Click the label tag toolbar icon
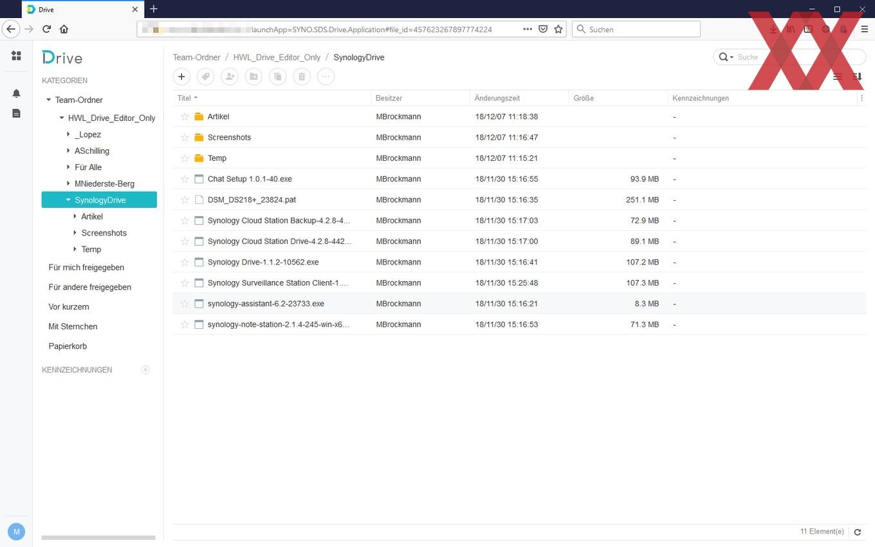The width and height of the screenshot is (875, 547). click(205, 77)
